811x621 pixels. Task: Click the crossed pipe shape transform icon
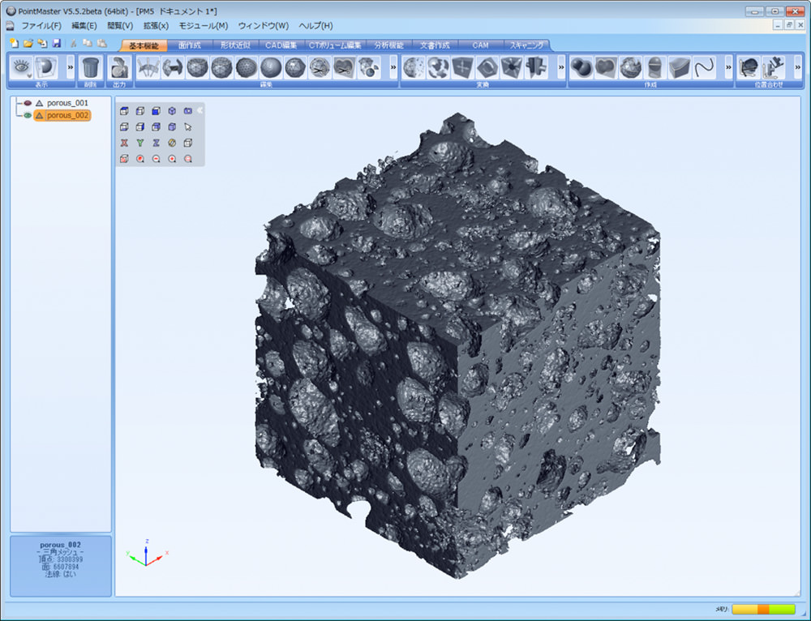536,68
